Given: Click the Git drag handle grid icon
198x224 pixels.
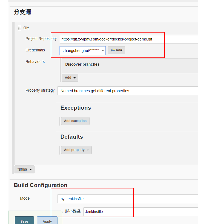Looking at the screenshot, I should [x=19, y=28].
